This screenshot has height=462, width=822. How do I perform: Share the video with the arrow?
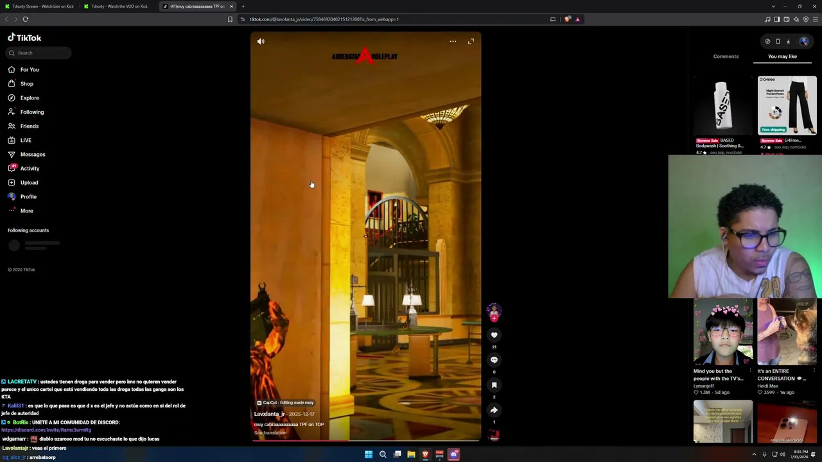click(x=494, y=410)
